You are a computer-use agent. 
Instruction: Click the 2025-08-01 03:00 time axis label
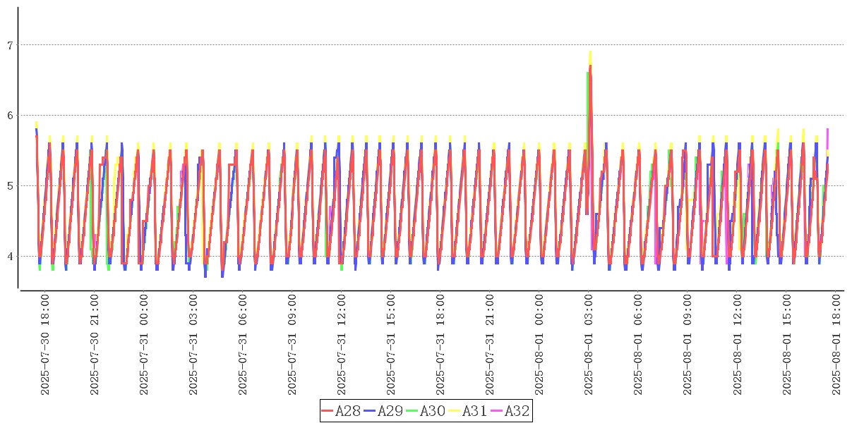coord(589,345)
